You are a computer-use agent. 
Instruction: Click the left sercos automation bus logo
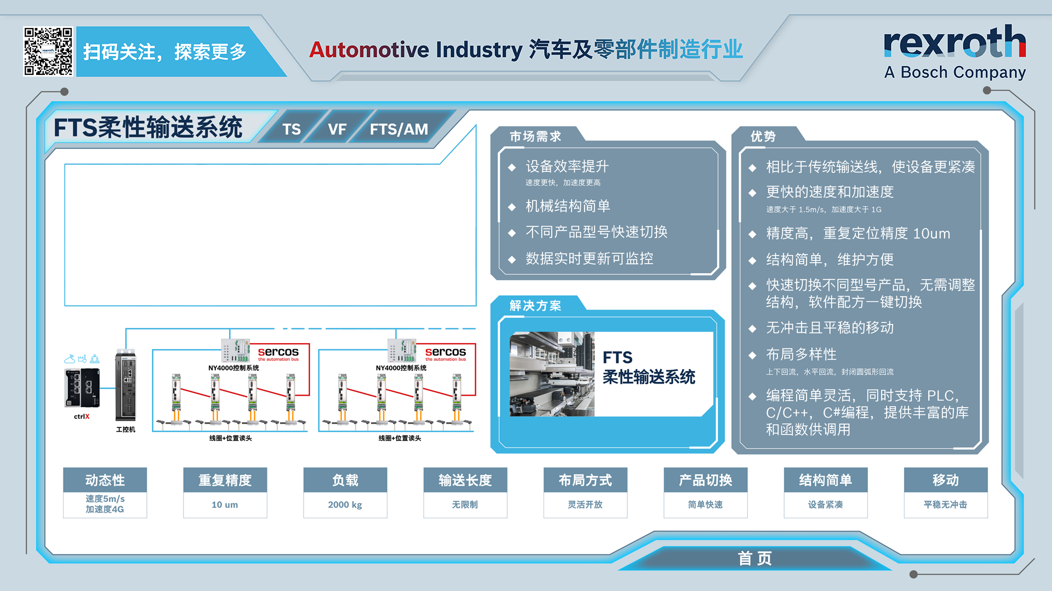(278, 354)
